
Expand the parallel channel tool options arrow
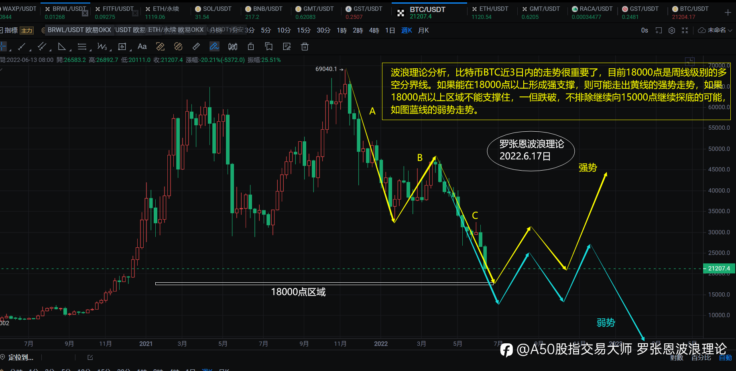50,50
